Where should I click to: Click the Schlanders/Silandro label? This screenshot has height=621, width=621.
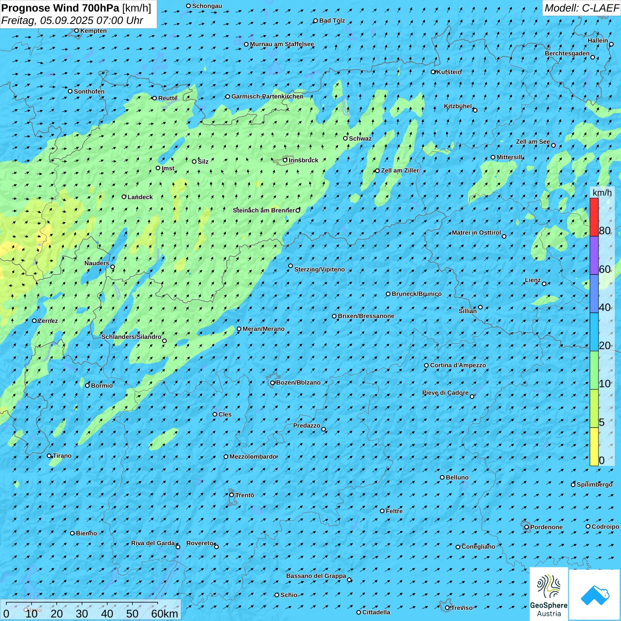pyautogui.click(x=131, y=337)
